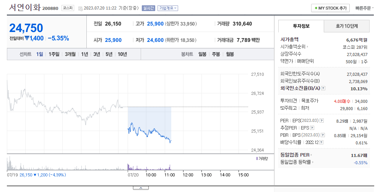Click the 외국인보유주식수(B) value 2,738,069
383x192 pixels.
pyautogui.click(x=358, y=82)
